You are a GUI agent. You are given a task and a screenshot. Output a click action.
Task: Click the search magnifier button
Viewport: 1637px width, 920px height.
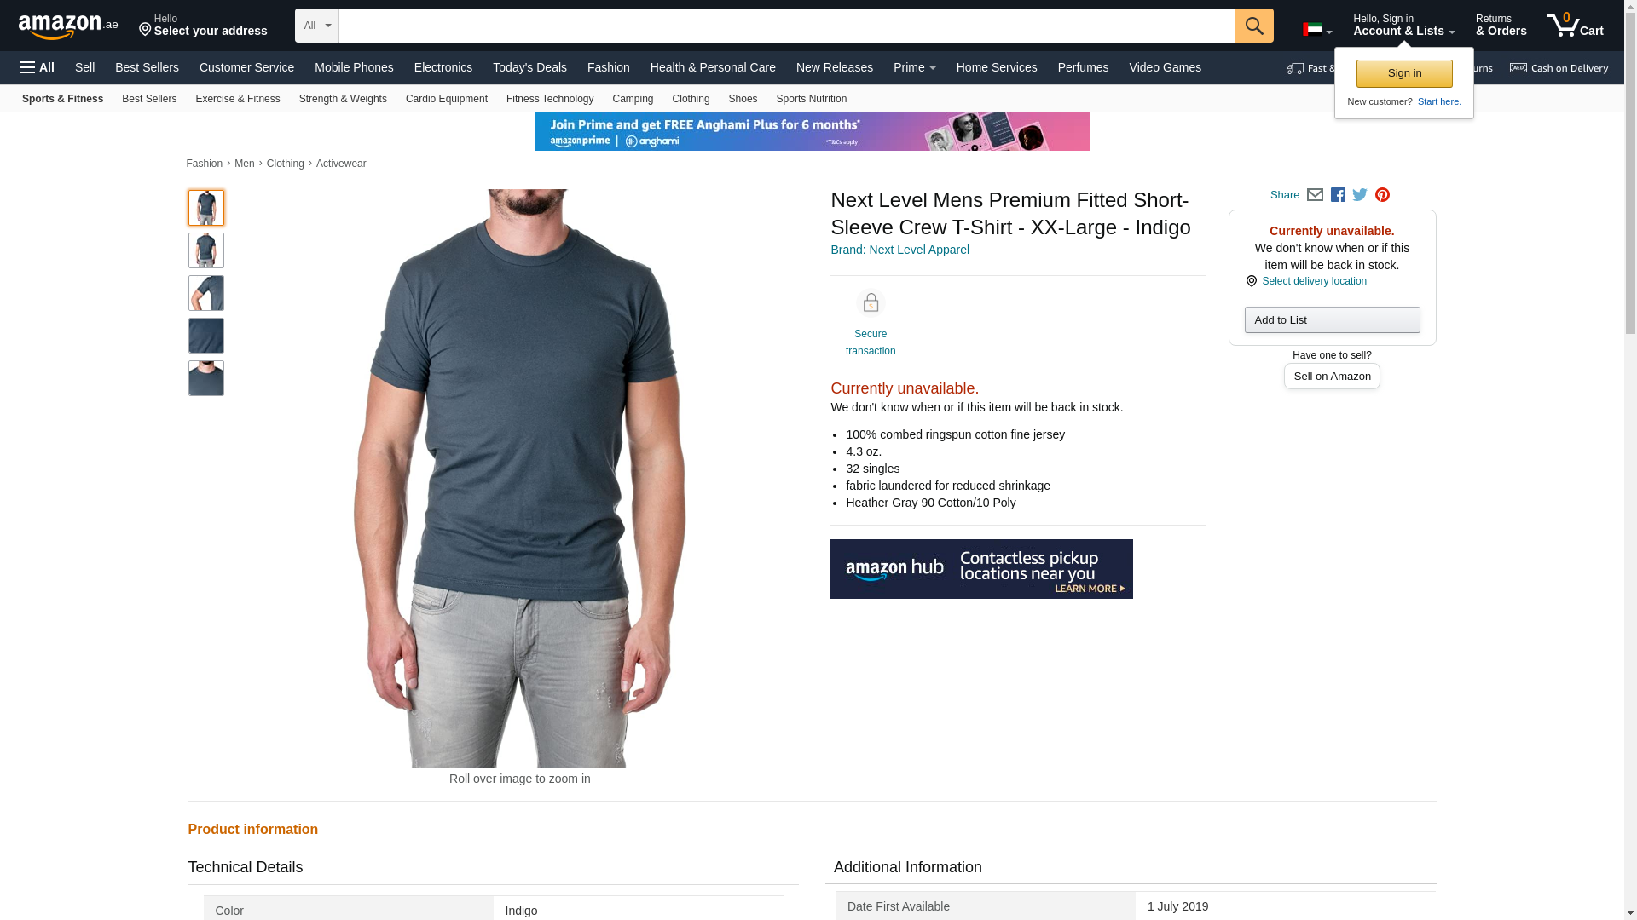pos(1253,26)
